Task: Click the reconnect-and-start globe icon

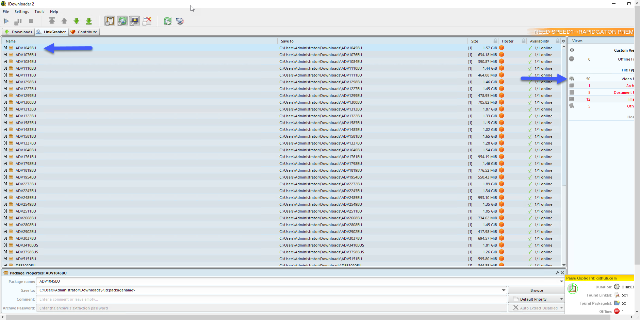Action: point(167,21)
